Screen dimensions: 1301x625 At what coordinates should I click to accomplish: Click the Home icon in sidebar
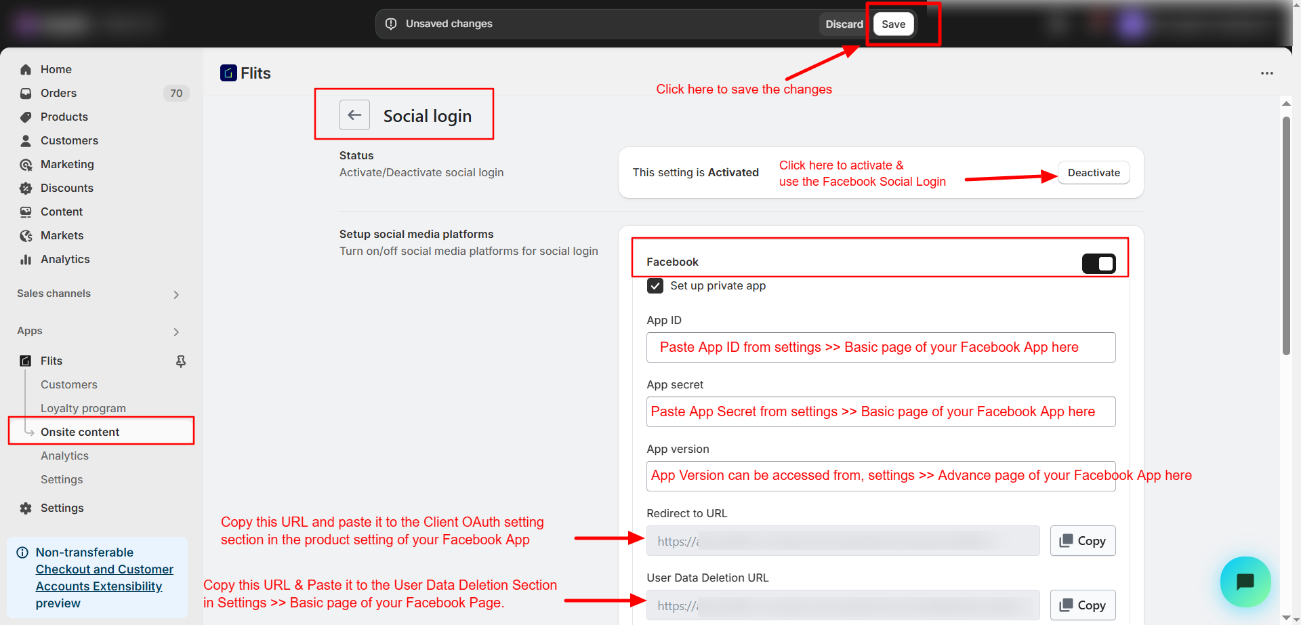click(x=26, y=69)
